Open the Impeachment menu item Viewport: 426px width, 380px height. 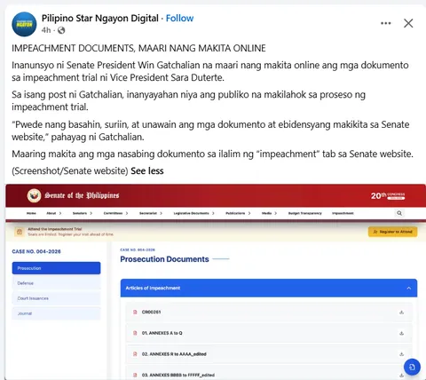click(343, 213)
